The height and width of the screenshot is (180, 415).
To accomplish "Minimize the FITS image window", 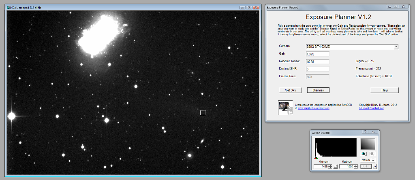I will [242, 7].
